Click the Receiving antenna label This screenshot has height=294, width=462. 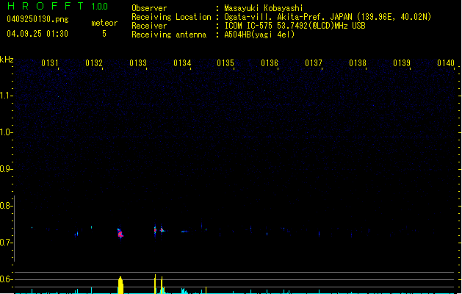[169, 35]
